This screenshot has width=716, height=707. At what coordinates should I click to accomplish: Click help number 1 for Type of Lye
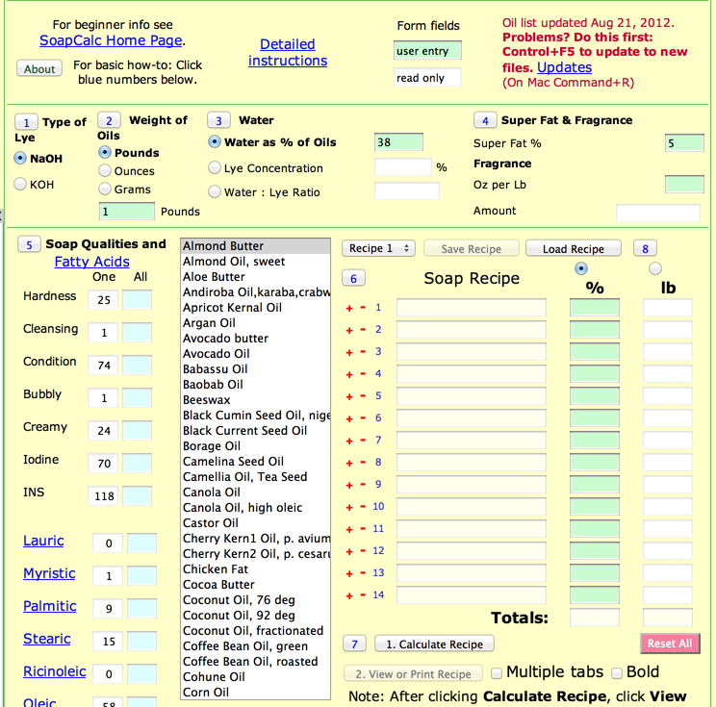point(26,122)
